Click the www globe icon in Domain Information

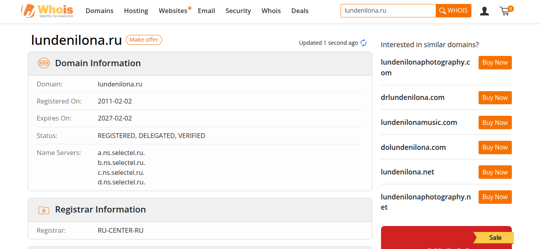point(44,63)
